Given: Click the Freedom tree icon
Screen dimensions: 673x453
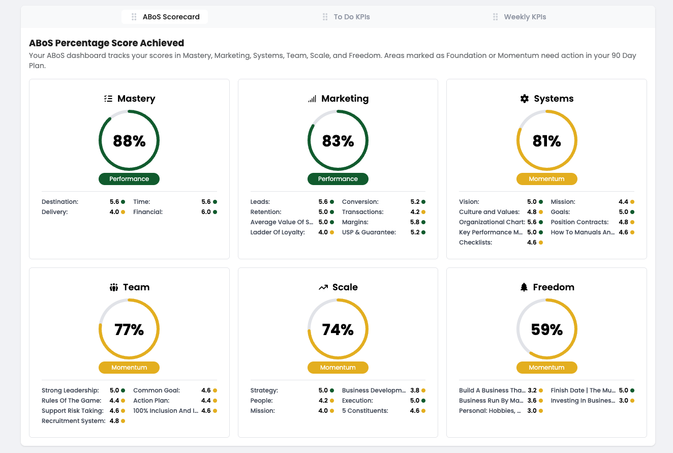Looking at the screenshot, I should click(524, 287).
